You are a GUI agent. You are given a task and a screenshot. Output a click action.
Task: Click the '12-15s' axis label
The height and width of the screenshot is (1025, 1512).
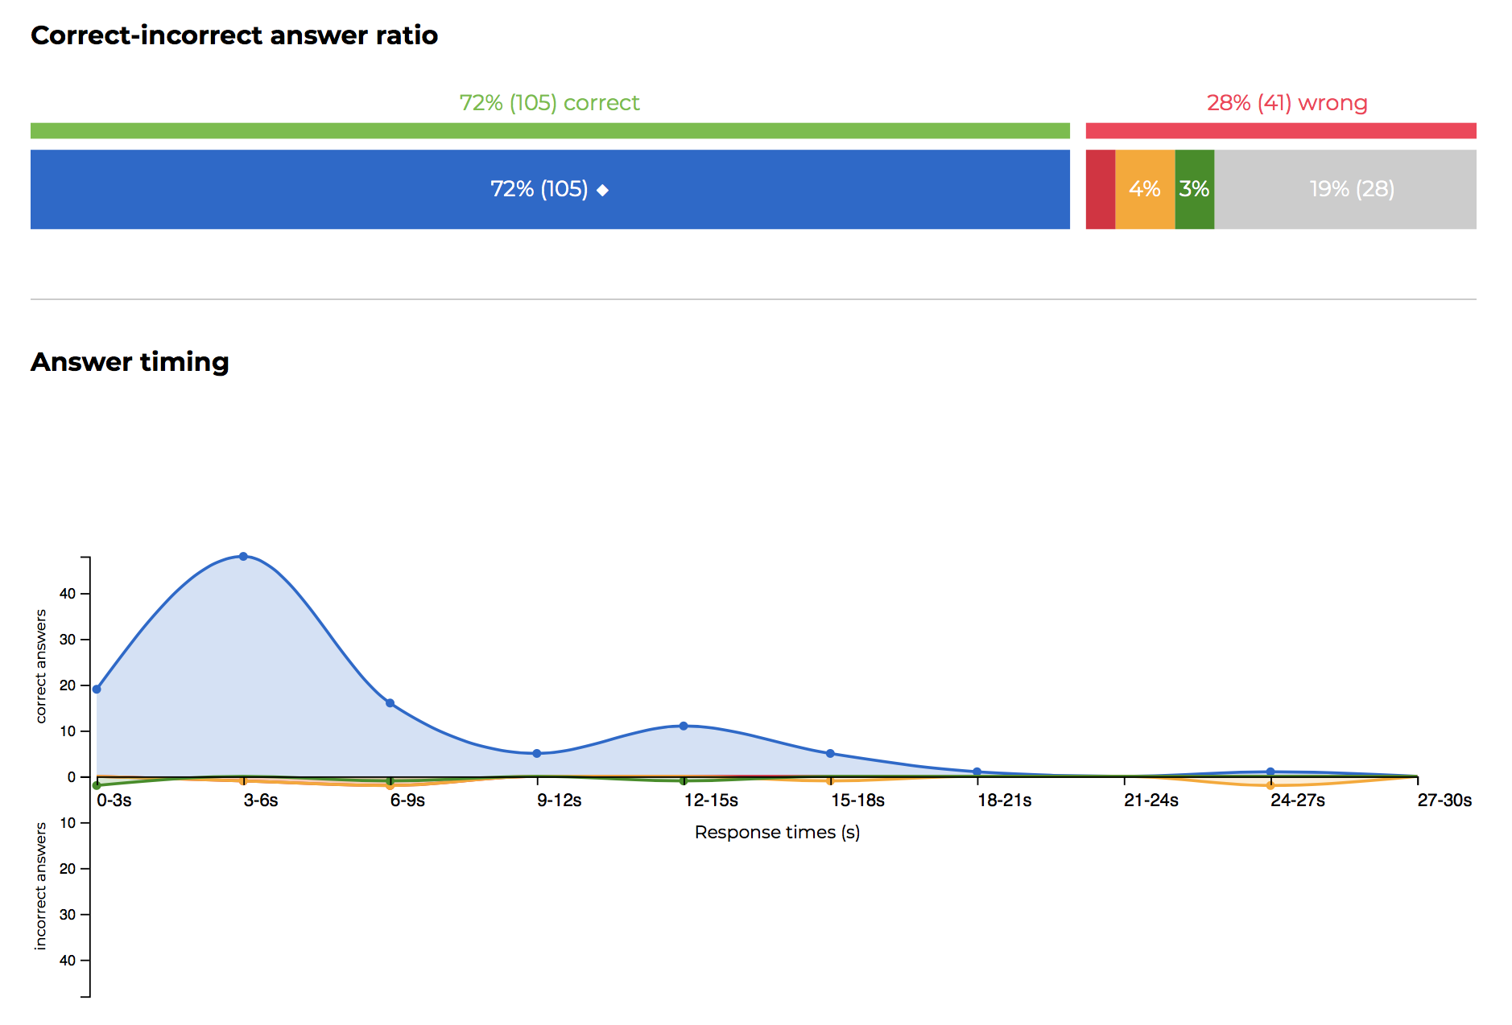coord(711,800)
